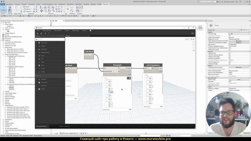Select the Rotate tool in Revit ribbon
251x141 pixels.
(x=49, y=11)
